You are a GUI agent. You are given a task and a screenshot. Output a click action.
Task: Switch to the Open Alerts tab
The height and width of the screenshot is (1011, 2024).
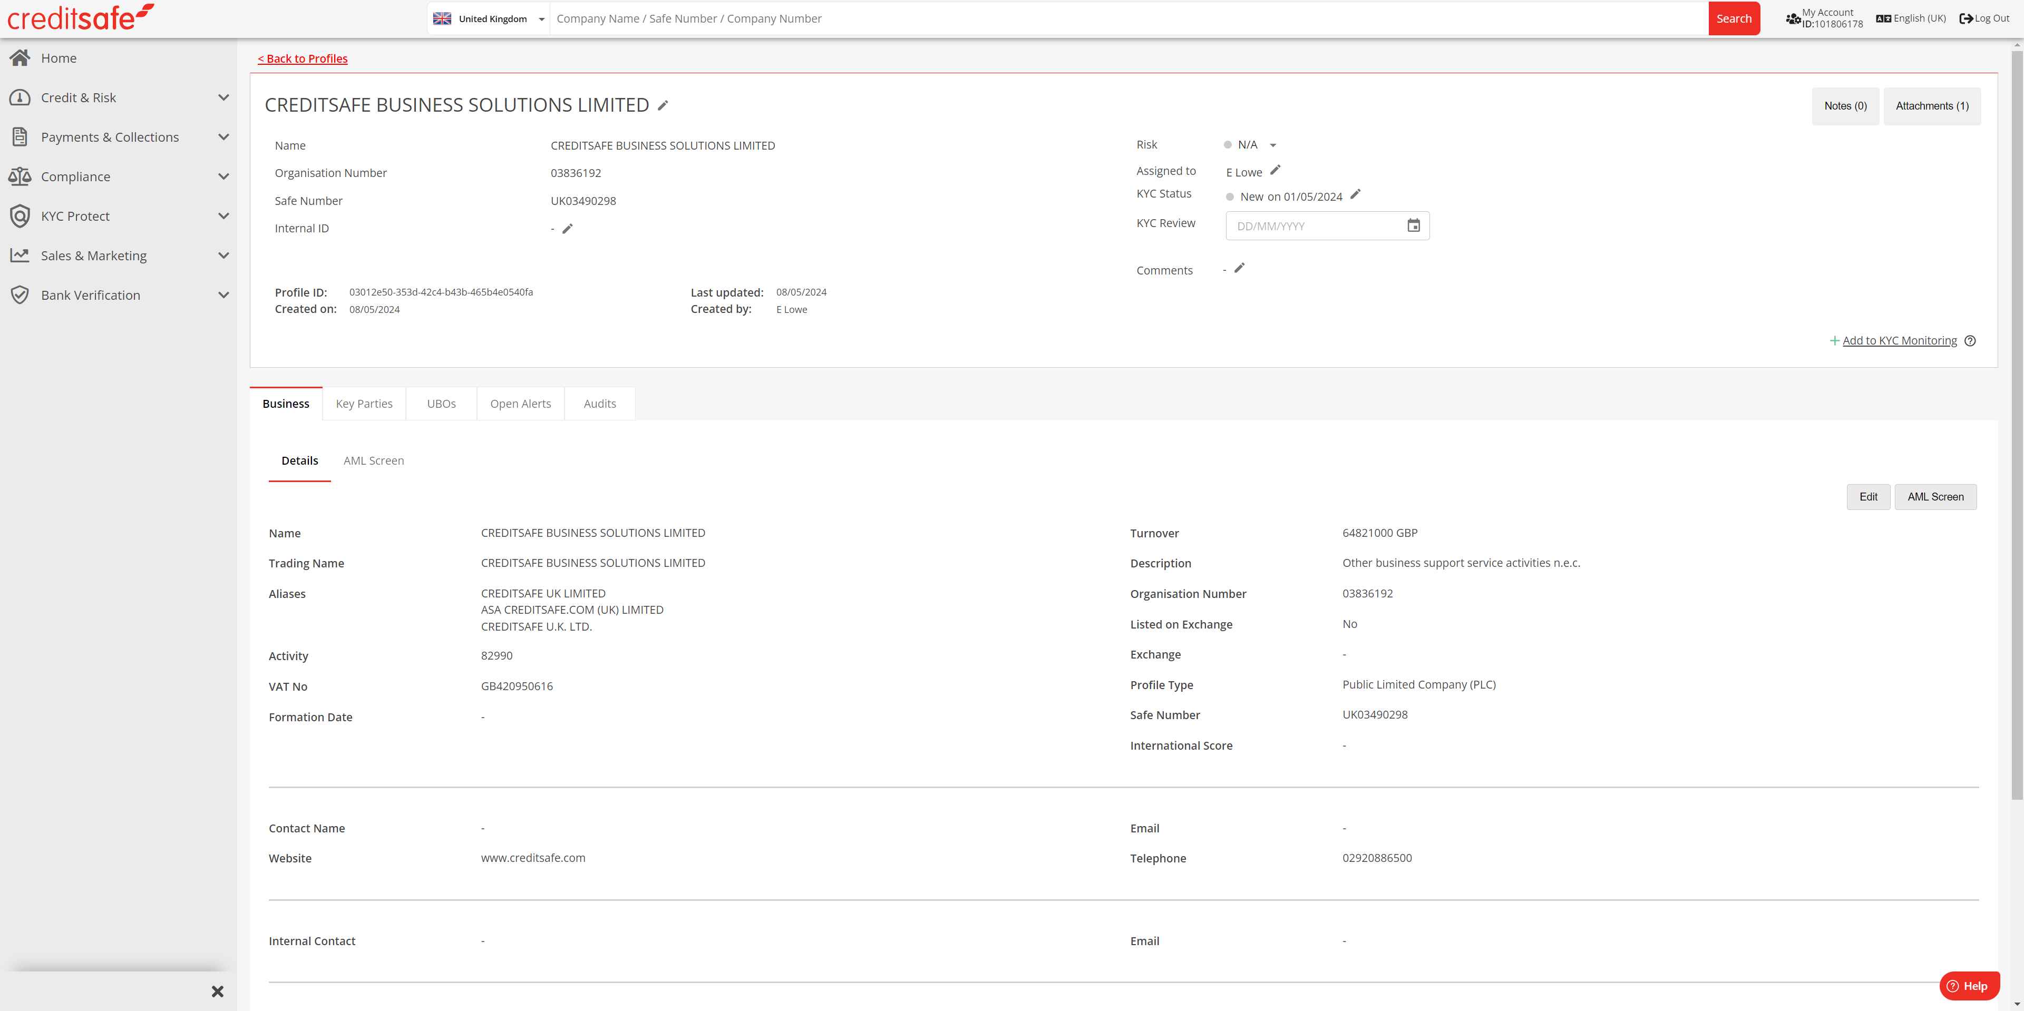point(520,404)
